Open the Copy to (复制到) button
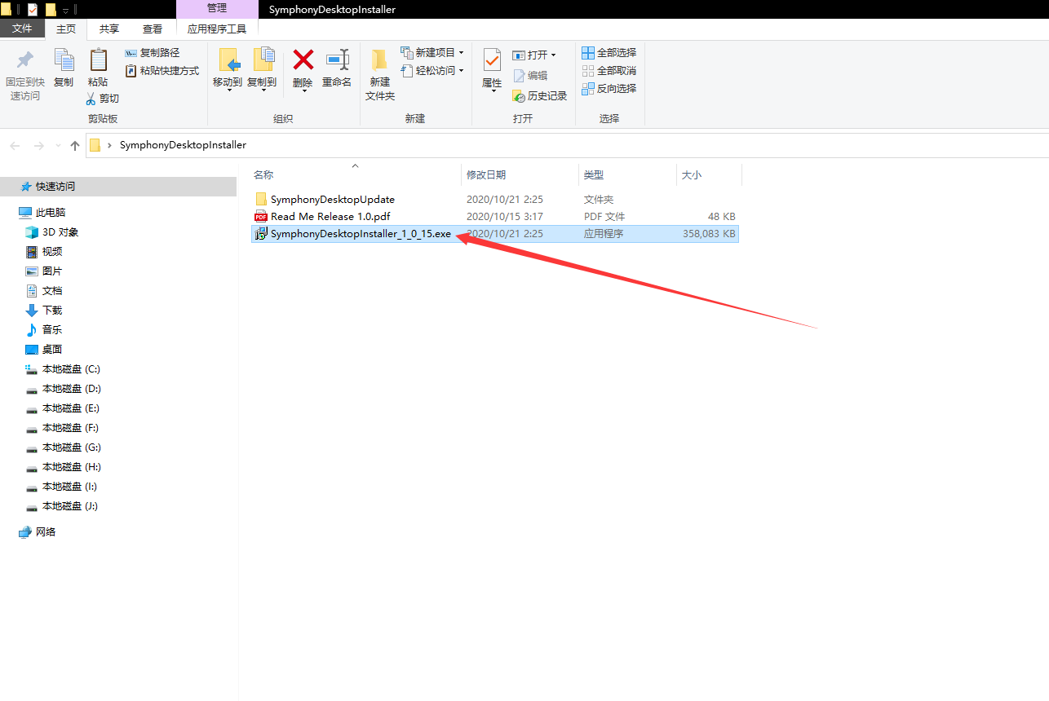 click(x=262, y=69)
